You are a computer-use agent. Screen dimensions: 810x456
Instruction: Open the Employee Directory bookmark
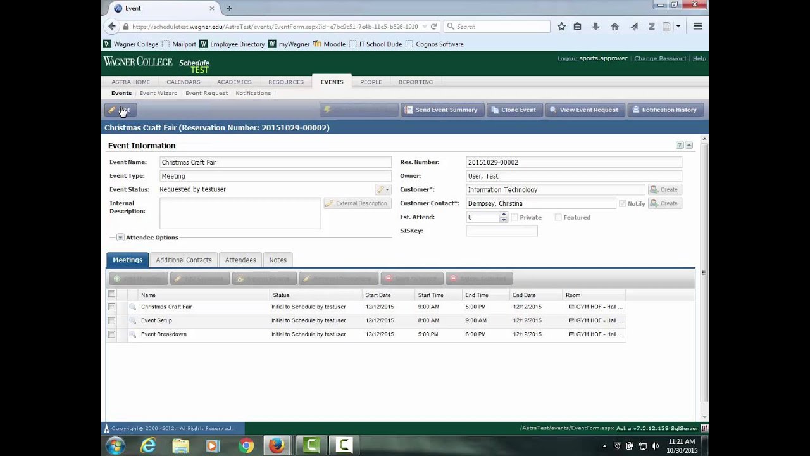click(x=232, y=44)
